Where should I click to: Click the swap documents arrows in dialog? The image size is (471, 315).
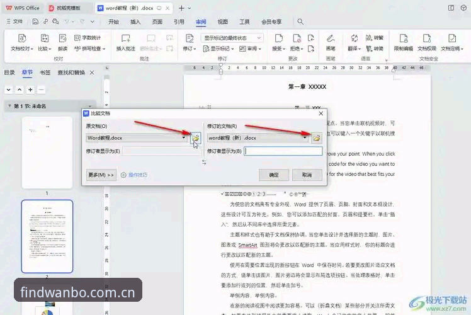pos(204,163)
